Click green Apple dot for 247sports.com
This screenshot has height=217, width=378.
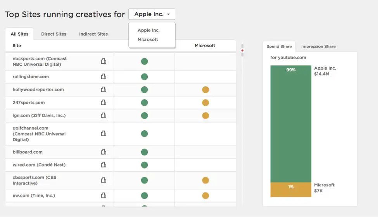[144, 103]
